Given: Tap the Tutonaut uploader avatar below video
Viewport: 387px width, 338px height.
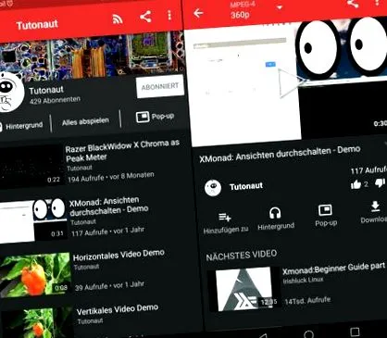Looking at the screenshot, I should 213,188.
